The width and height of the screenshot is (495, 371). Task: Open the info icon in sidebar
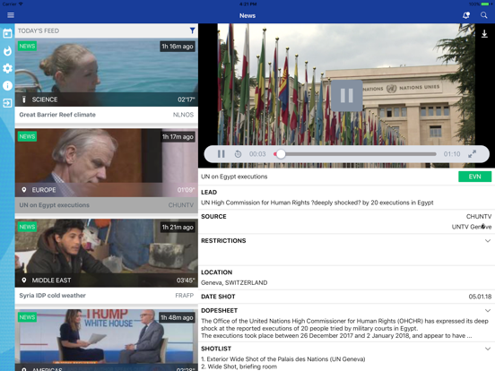(x=7, y=85)
